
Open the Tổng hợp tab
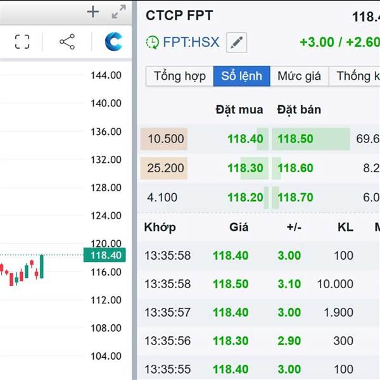[x=180, y=76]
